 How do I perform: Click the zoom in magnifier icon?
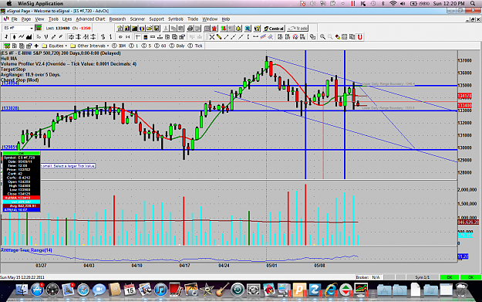coord(322,37)
